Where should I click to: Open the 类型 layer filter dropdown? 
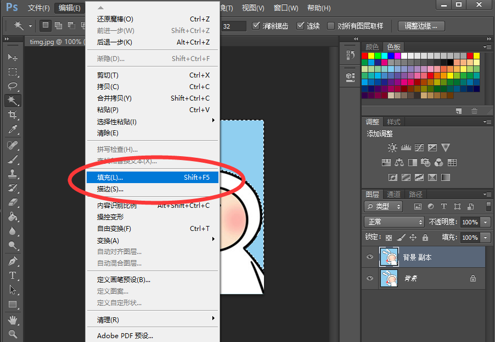[x=383, y=207]
